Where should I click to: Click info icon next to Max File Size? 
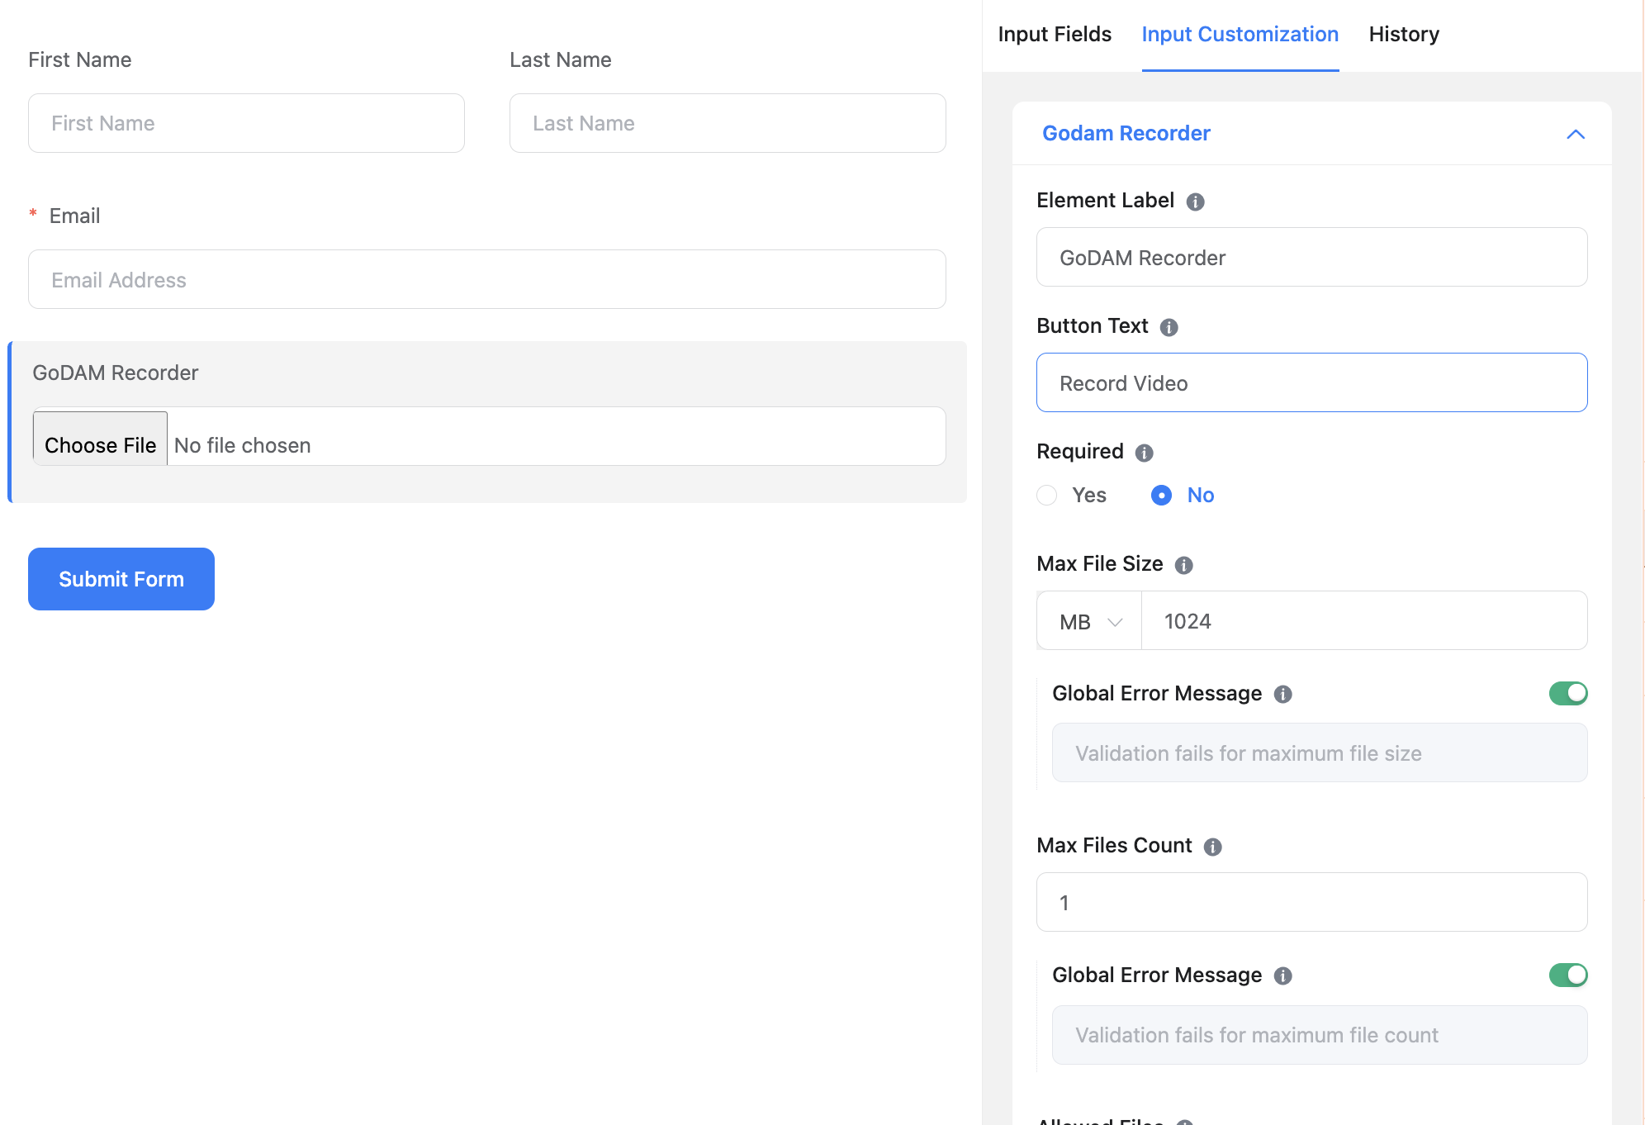1183,565
